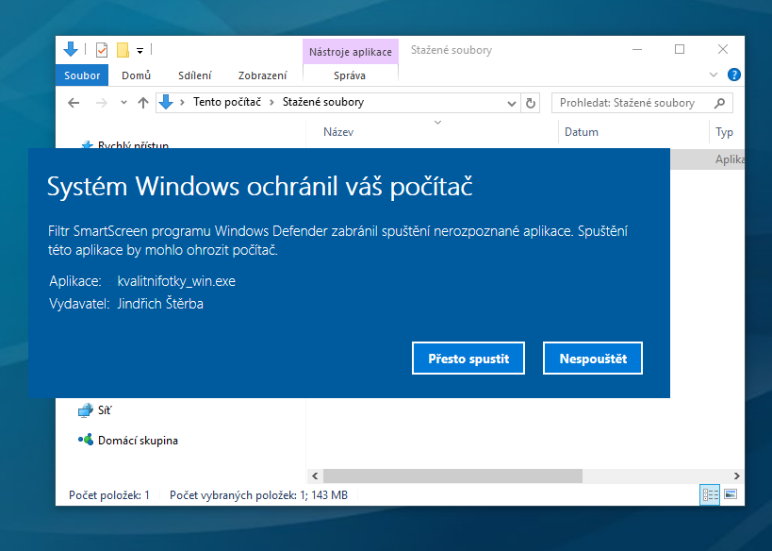This screenshot has height=551, width=772.
Task: Go up one folder level
Action: (x=142, y=103)
